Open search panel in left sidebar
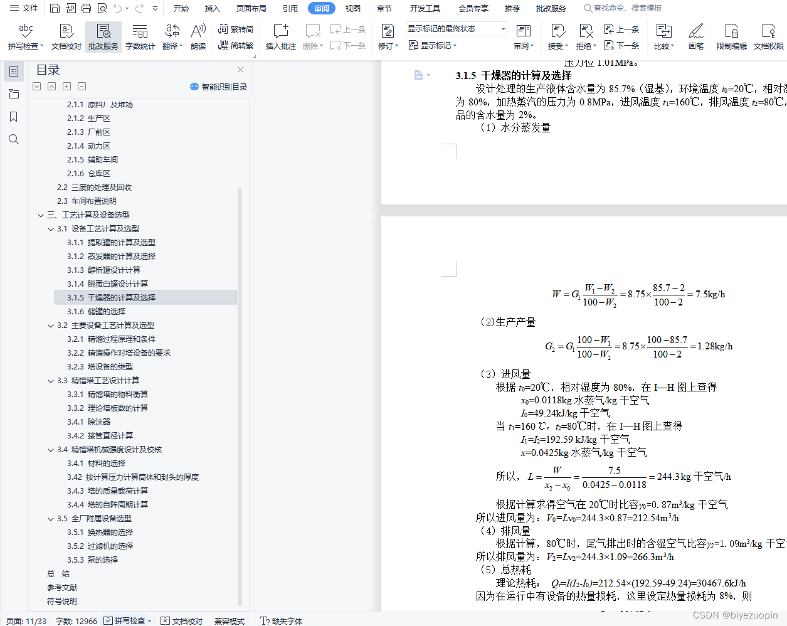 14,139
